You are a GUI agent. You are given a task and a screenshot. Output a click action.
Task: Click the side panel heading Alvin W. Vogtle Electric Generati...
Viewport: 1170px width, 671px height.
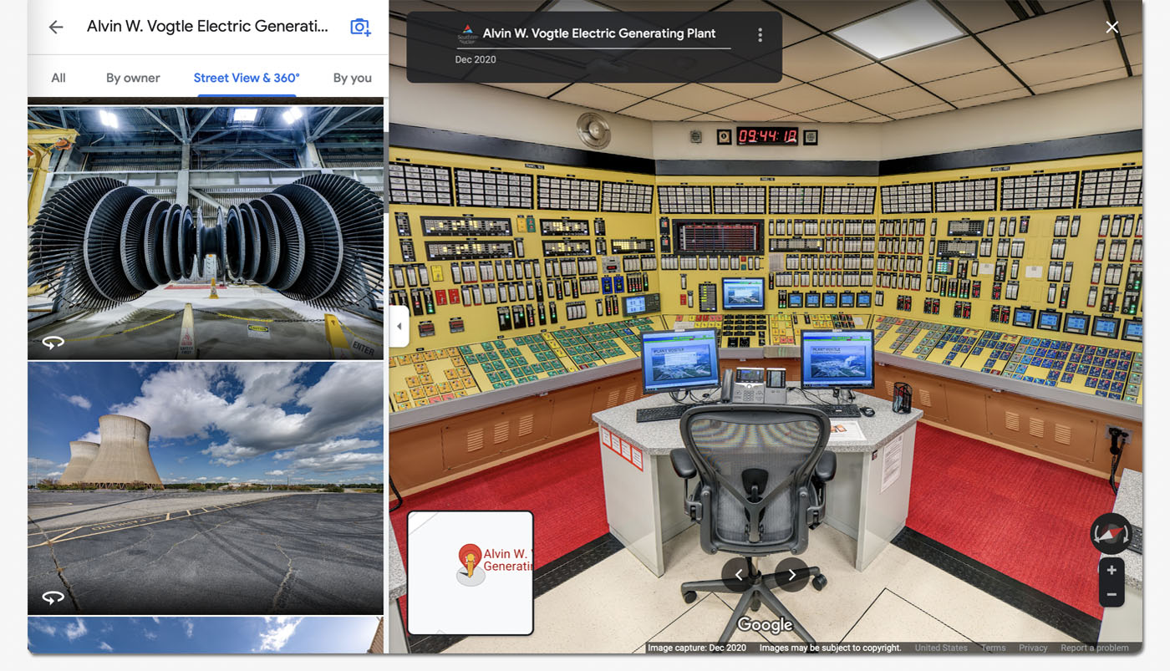click(208, 27)
